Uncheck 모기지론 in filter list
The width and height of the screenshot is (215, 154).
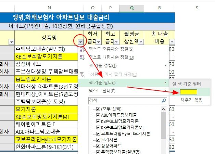(x=98, y=140)
